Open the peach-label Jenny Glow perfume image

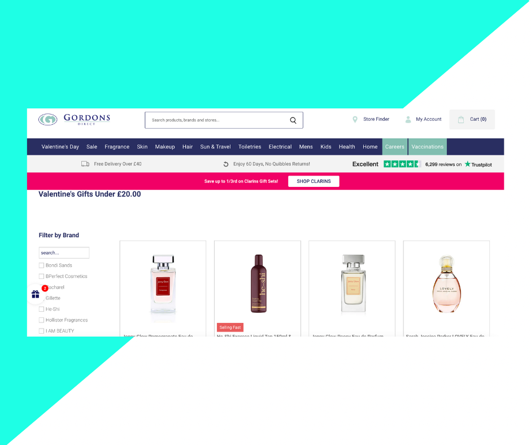[353, 284]
